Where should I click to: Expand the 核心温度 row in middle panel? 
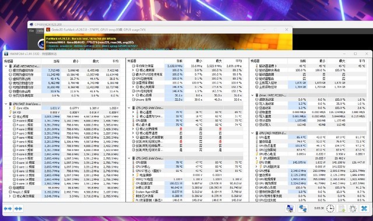(133, 112)
